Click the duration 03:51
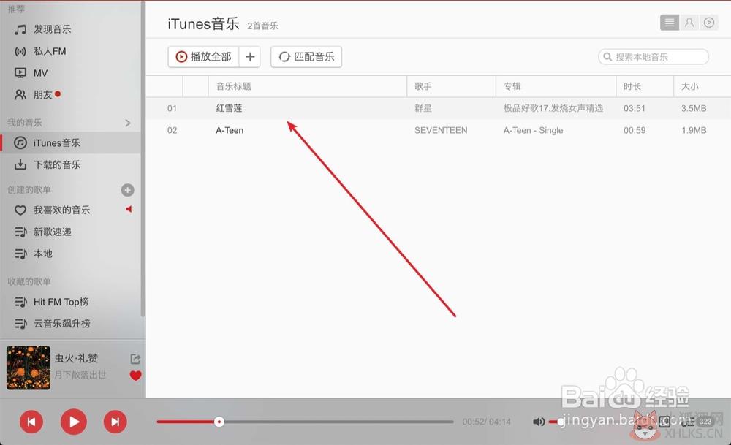The width and height of the screenshot is (731, 445). 635,108
